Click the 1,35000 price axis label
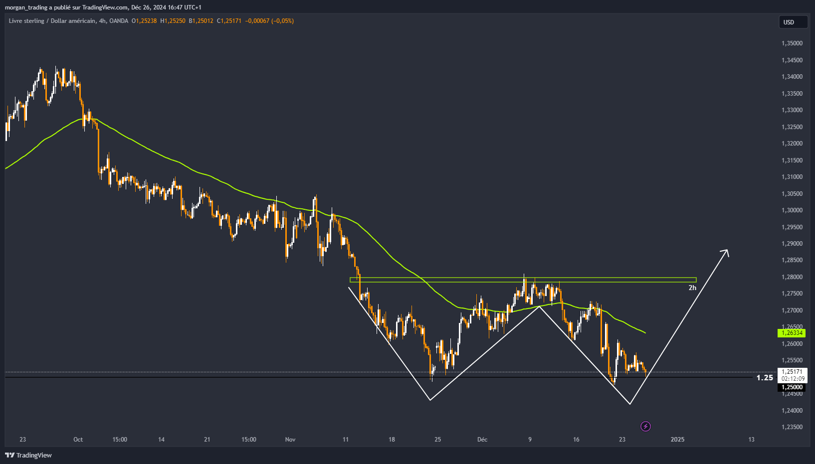This screenshot has width=815, height=464. pyautogui.click(x=792, y=43)
